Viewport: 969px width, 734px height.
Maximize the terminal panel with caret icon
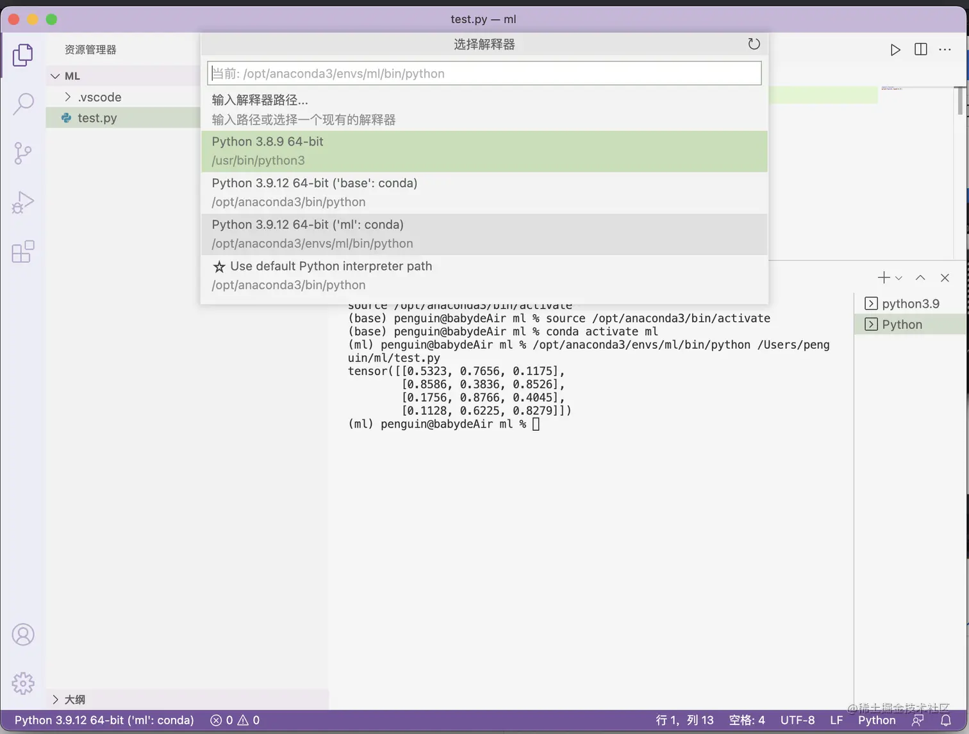coord(920,278)
